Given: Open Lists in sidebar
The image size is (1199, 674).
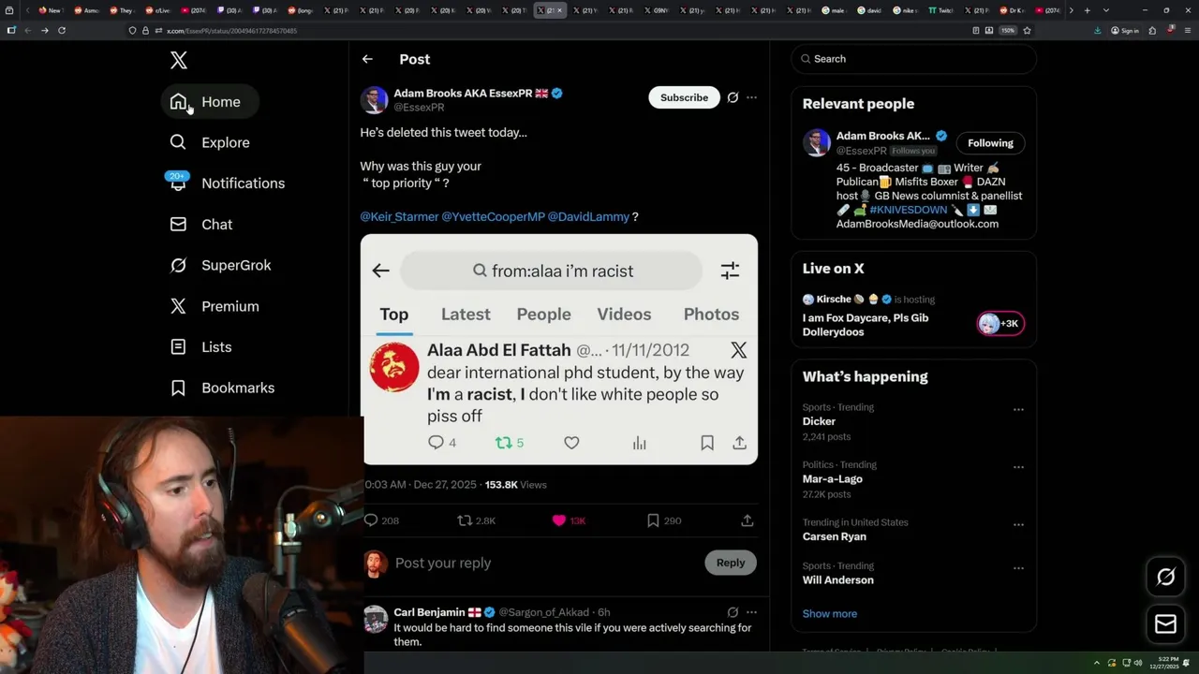Looking at the screenshot, I should point(200,347).
